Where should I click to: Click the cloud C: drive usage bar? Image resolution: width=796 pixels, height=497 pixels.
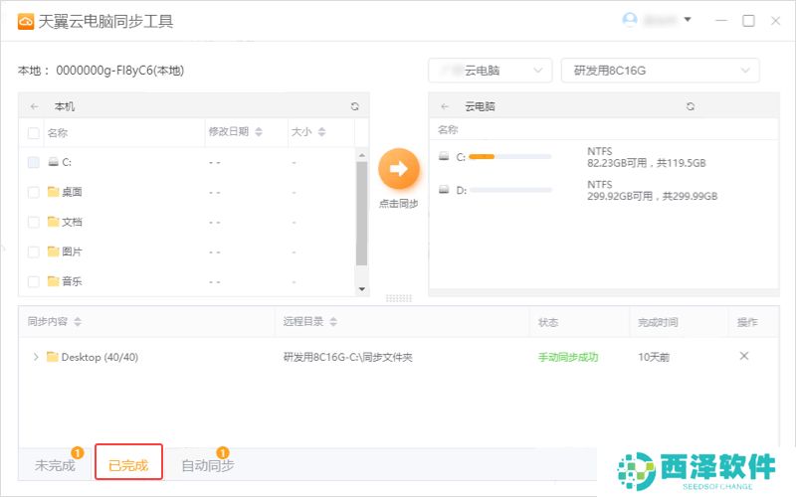(x=510, y=157)
